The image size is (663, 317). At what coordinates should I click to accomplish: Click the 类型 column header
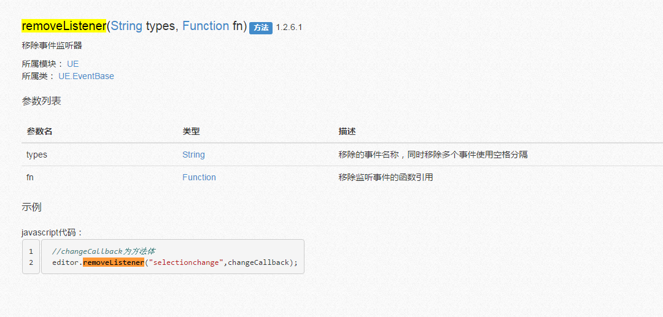pos(191,131)
